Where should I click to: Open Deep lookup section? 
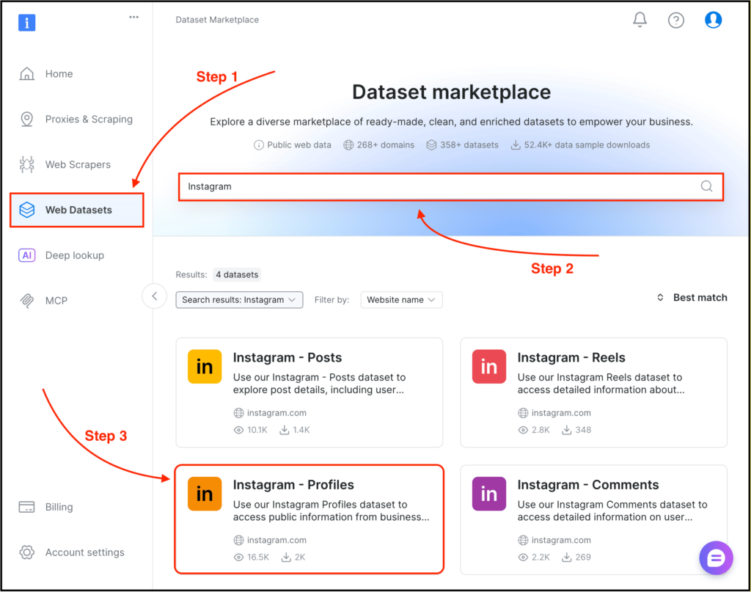point(75,255)
